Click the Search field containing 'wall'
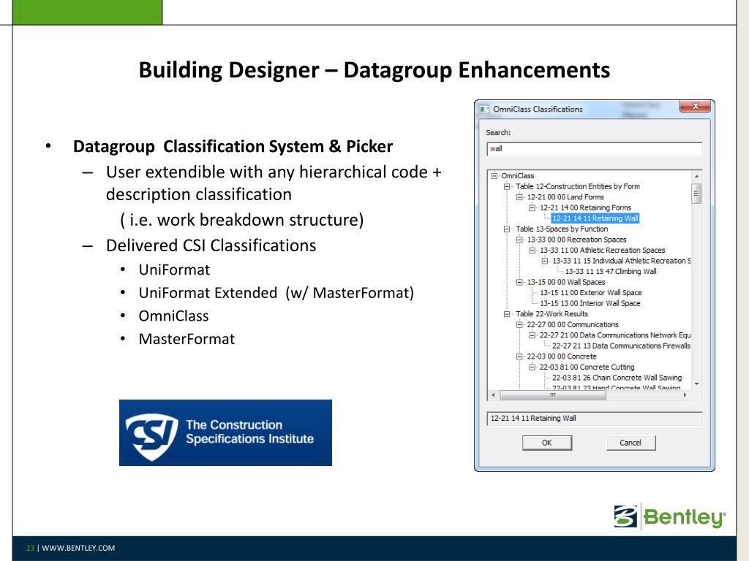Image resolution: width=749 pixels, height=561 pixels. (594, 149)
